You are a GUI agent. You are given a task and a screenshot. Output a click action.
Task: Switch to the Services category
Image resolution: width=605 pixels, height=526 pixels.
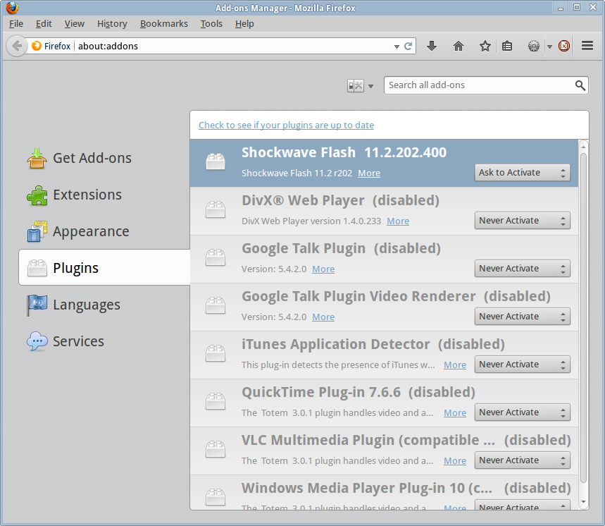[104, 341]
